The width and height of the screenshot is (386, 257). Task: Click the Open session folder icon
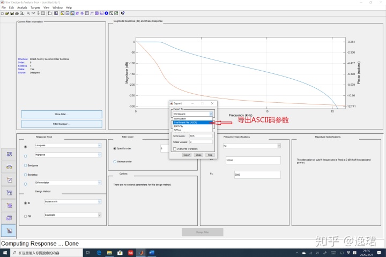(x=7, y=13)
